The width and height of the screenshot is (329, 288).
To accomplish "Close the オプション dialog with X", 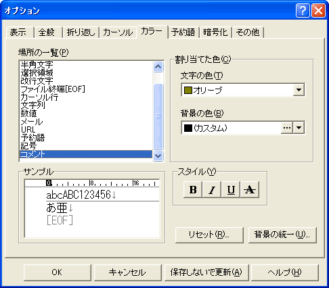I will 318,10.
